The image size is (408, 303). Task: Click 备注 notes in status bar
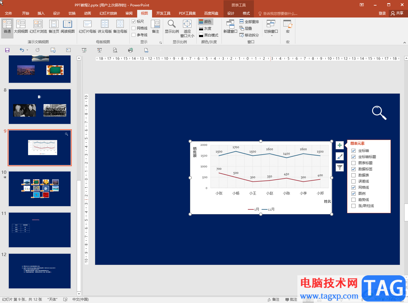pyautogui.click(x=273, y=300)
